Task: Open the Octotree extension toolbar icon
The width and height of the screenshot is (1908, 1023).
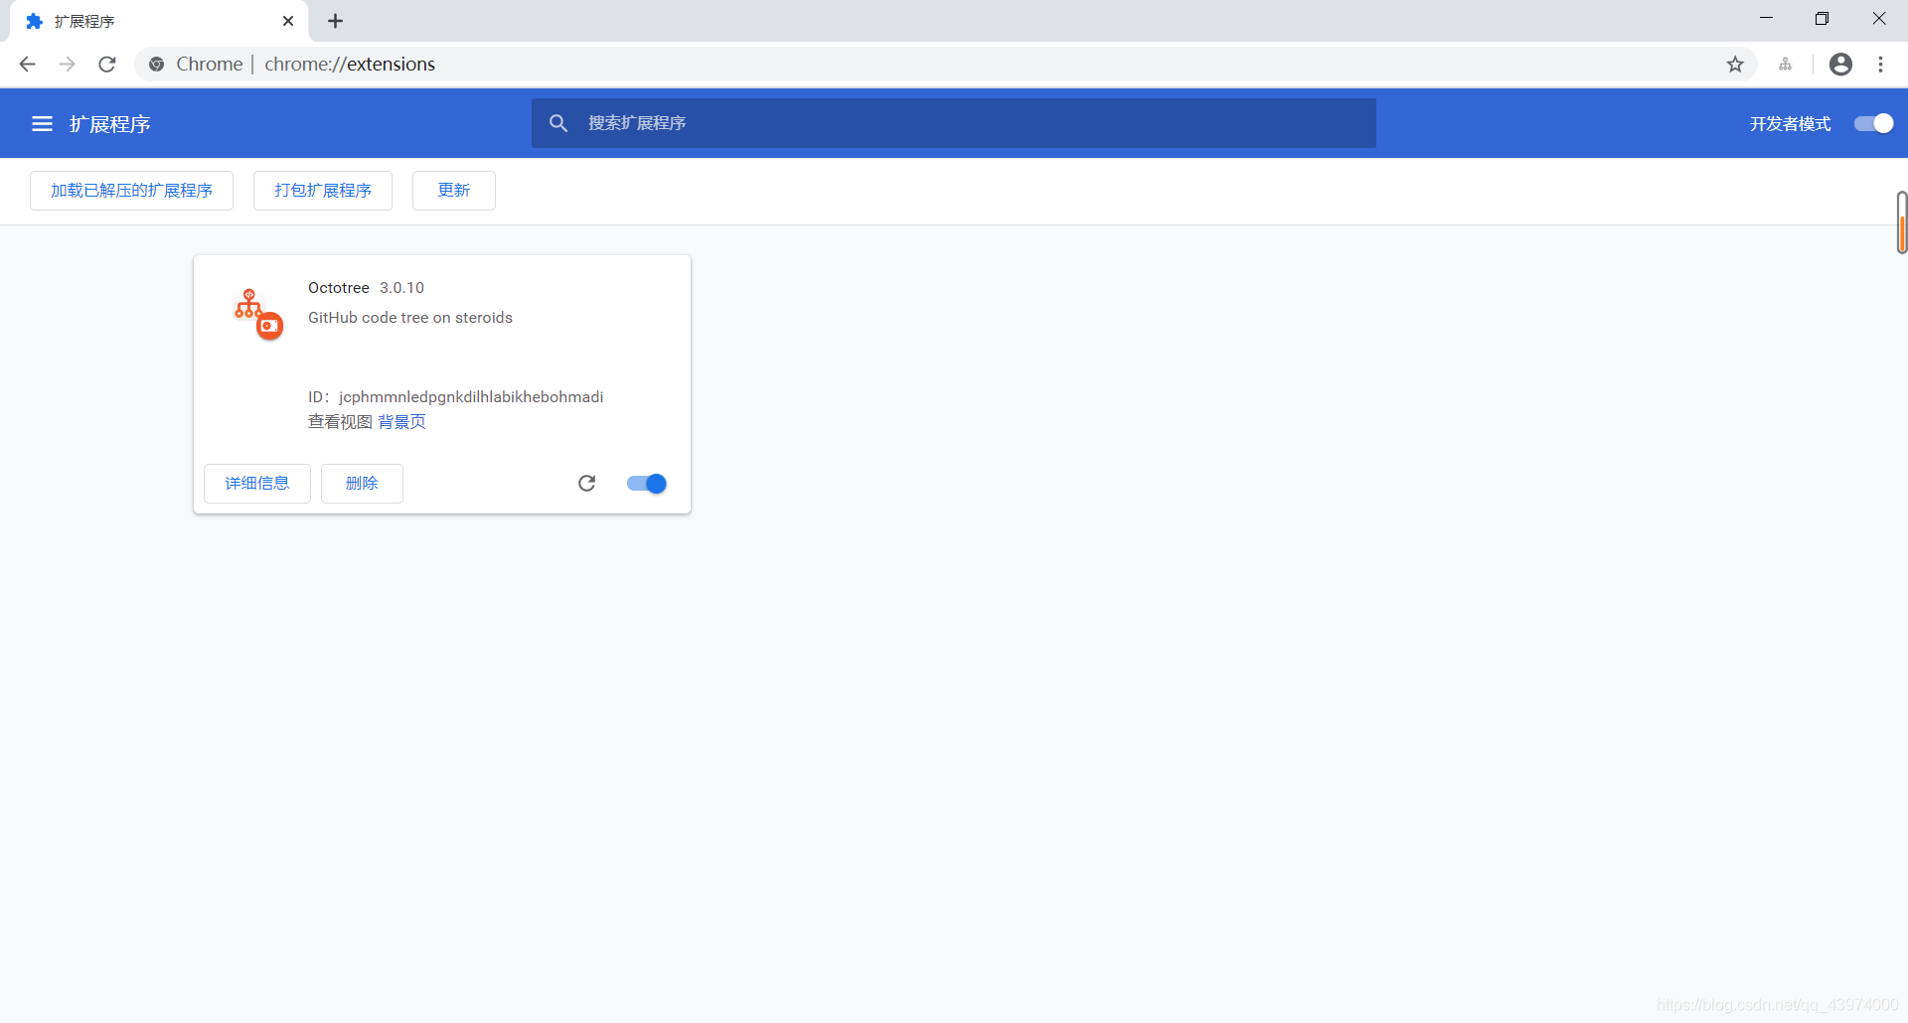Action: (1786, 65)
